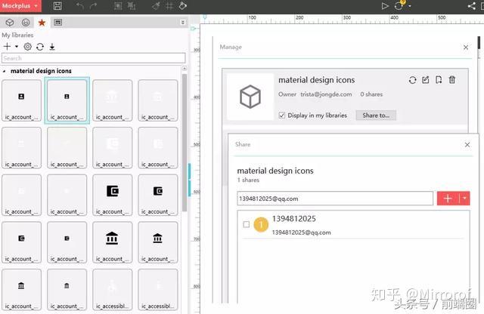Screen dimensions: 484x314
Task: Open the Mockplus main menu dropdown
Action: 20,6
